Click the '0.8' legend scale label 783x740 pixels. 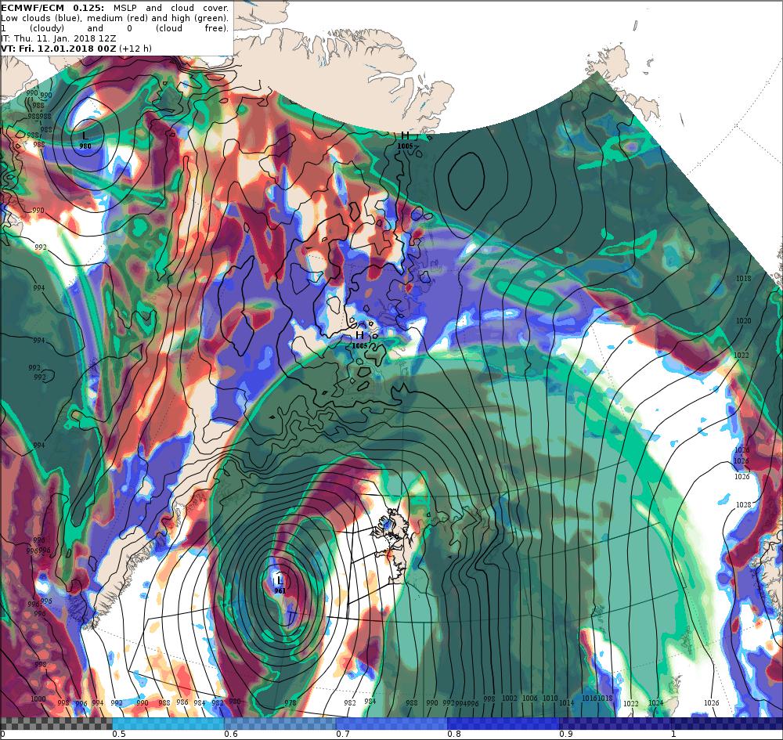click(454, 734)
